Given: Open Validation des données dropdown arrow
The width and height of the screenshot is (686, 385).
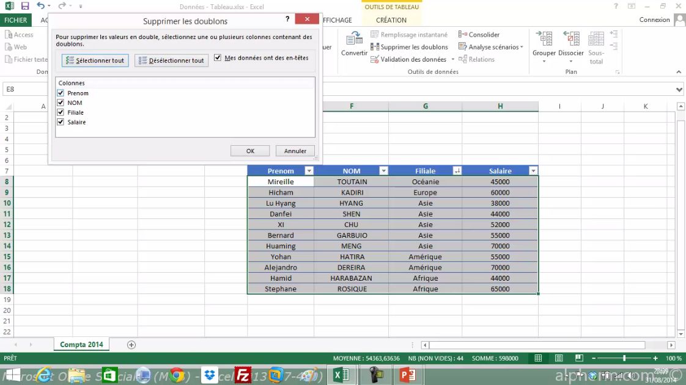Looking at the screenshot, I should point(453,59).
